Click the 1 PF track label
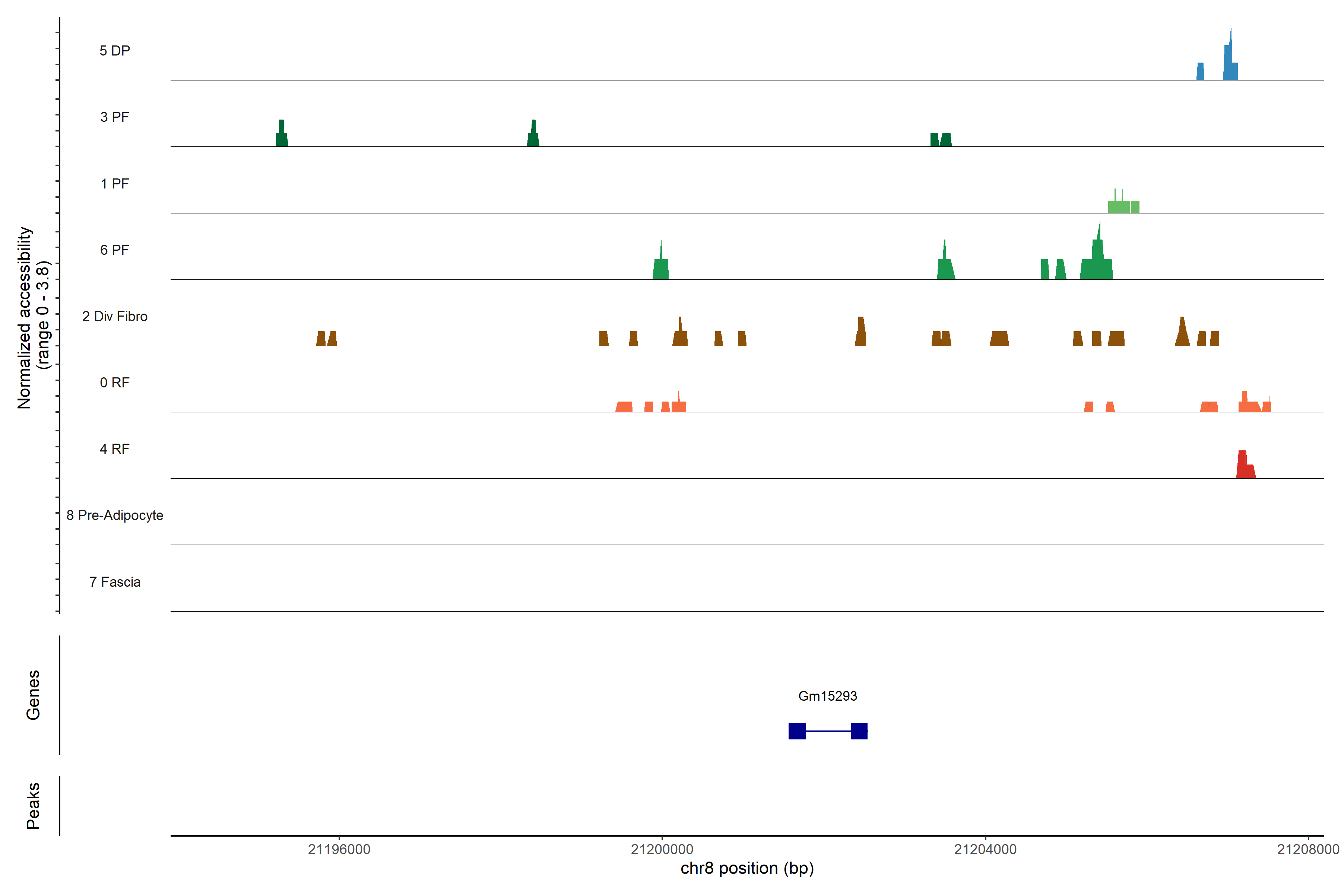 115,184
